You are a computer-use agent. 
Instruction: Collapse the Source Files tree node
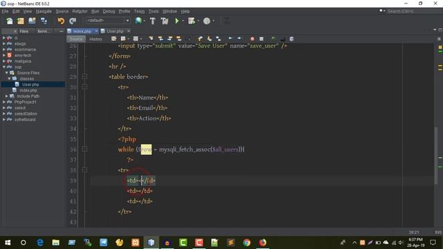coord(6,73)
